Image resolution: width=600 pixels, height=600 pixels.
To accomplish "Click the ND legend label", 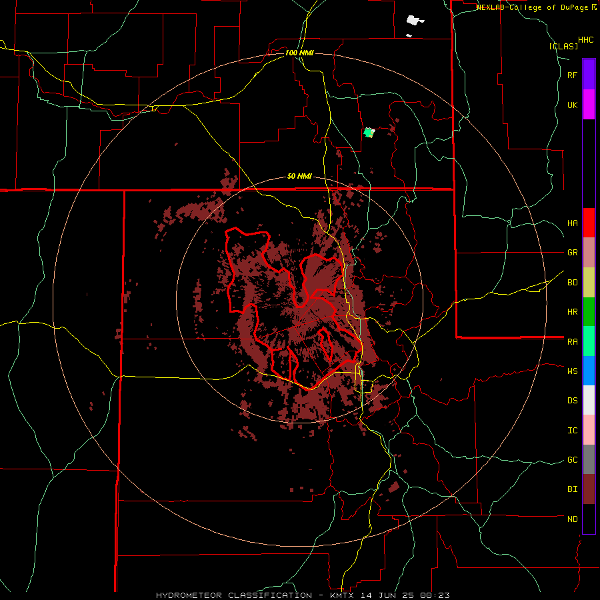I will (572, 519).
